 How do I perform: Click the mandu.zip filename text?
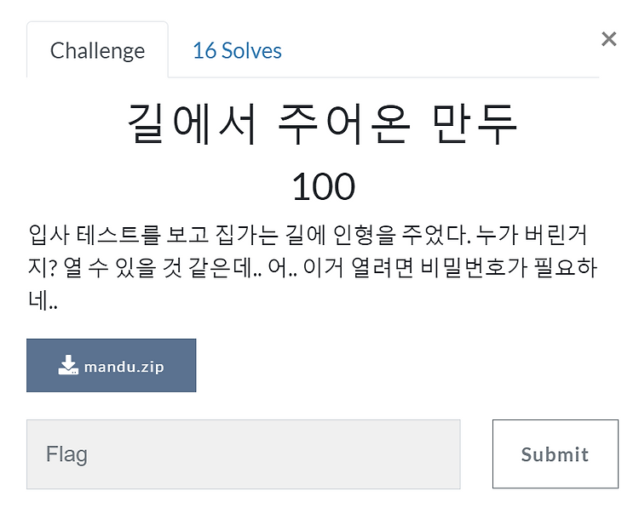coord(124,368)
